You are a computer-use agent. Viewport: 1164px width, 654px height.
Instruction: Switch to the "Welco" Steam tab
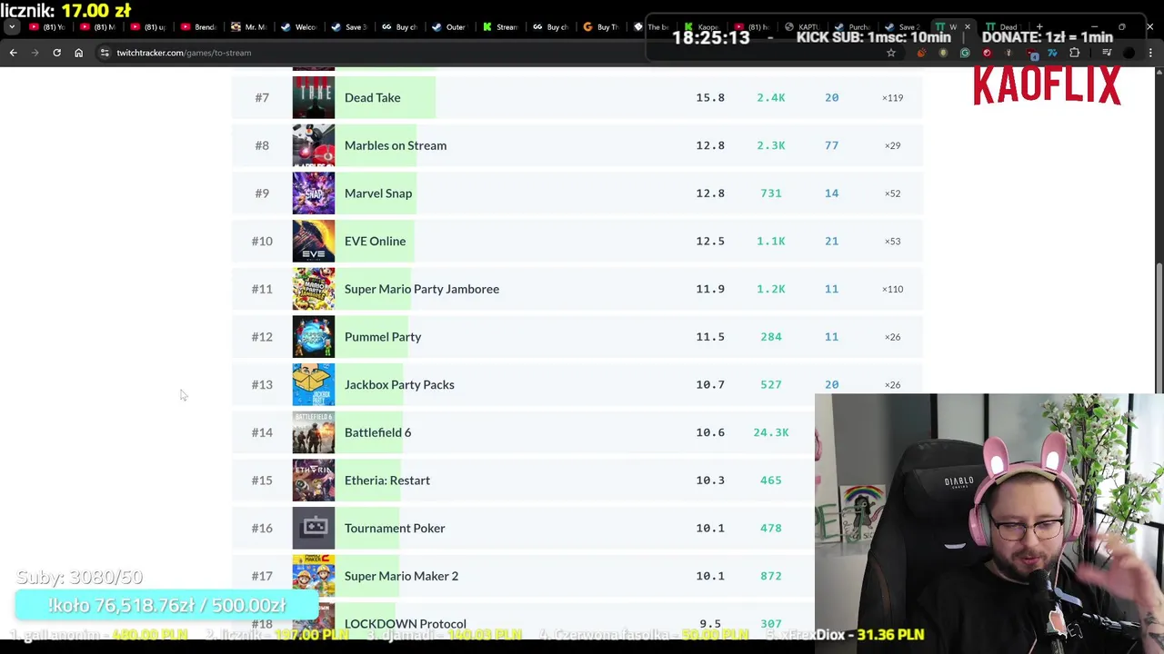point(297,27)
